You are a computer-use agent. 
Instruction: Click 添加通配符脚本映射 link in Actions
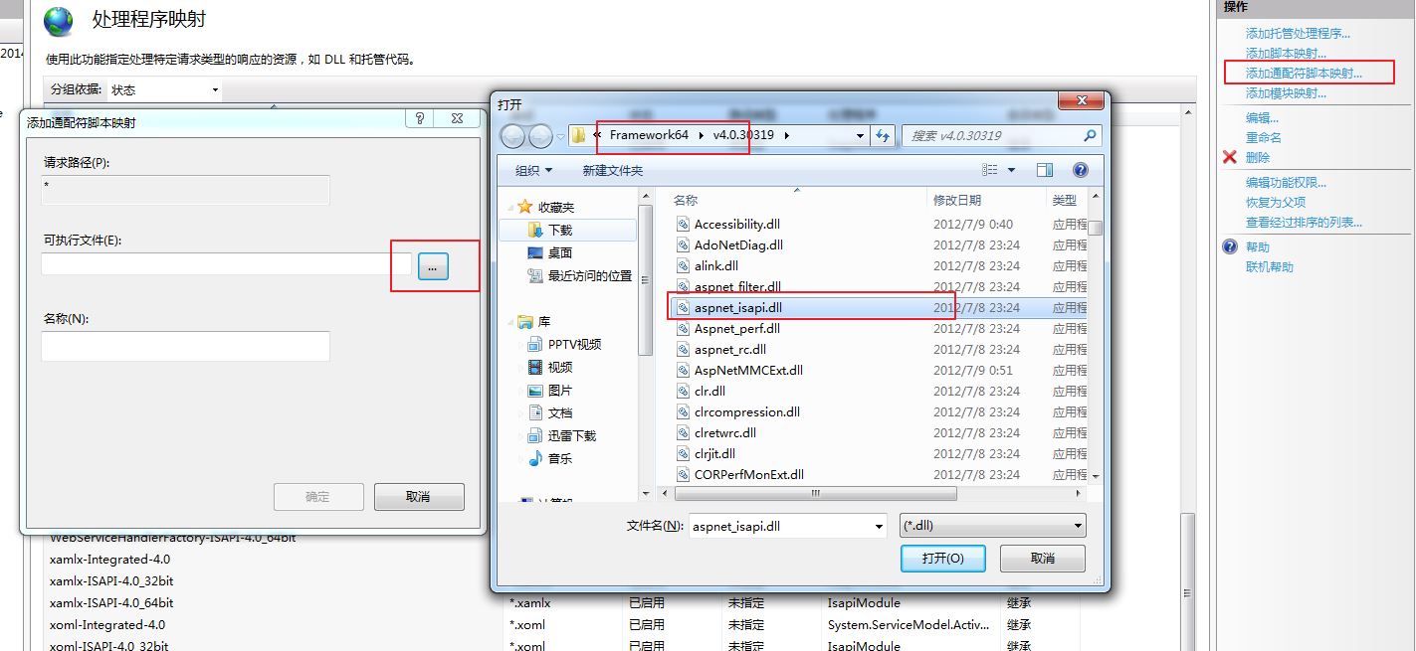(x=1304, y=73)
